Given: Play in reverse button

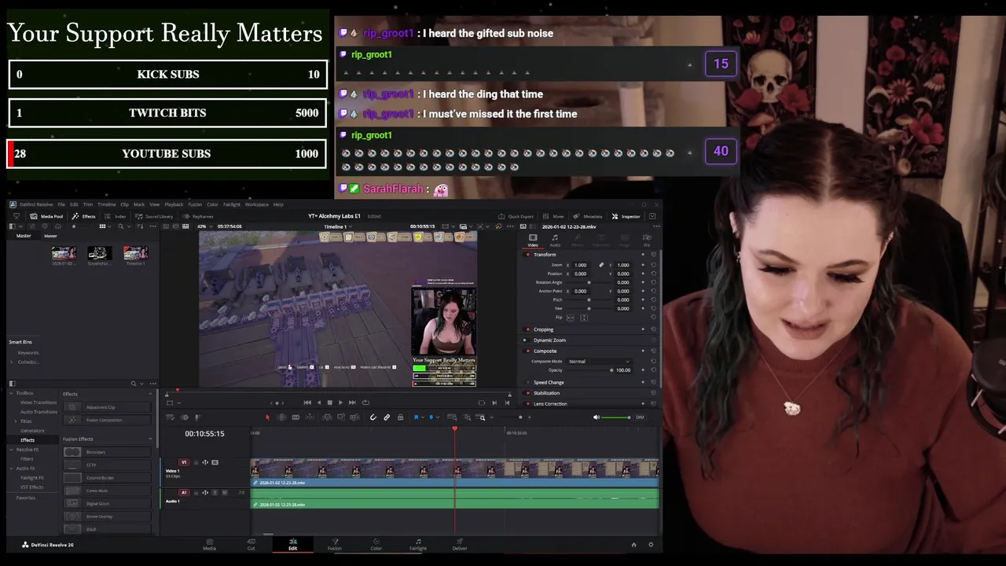Looking at the screenshot, I should (x=318, y=402).
